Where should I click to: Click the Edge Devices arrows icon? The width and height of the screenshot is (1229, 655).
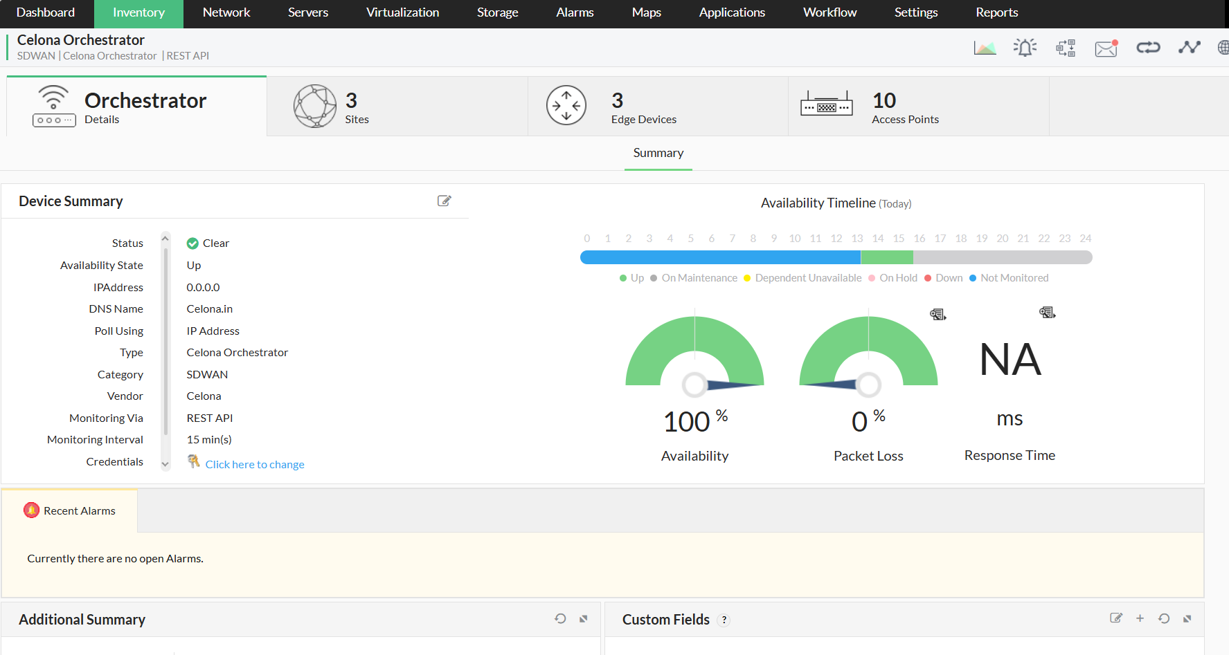(x=566, y=105)
